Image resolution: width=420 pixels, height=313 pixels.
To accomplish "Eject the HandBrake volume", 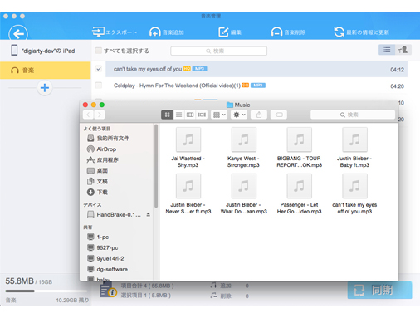I will tap(149, 214).
